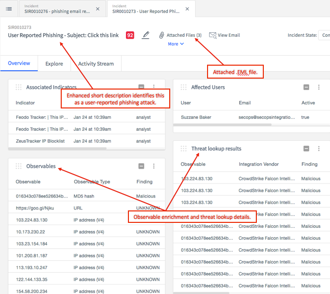Grab Observables panel drag handle
This screenshot has height=294, width=330.
coord(18,166)
